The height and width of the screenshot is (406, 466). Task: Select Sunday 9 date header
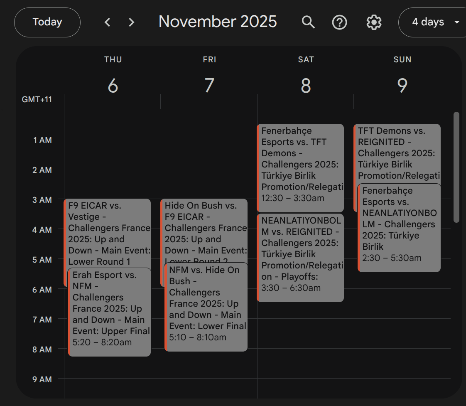pyautogui.click(x=402, y=85)
